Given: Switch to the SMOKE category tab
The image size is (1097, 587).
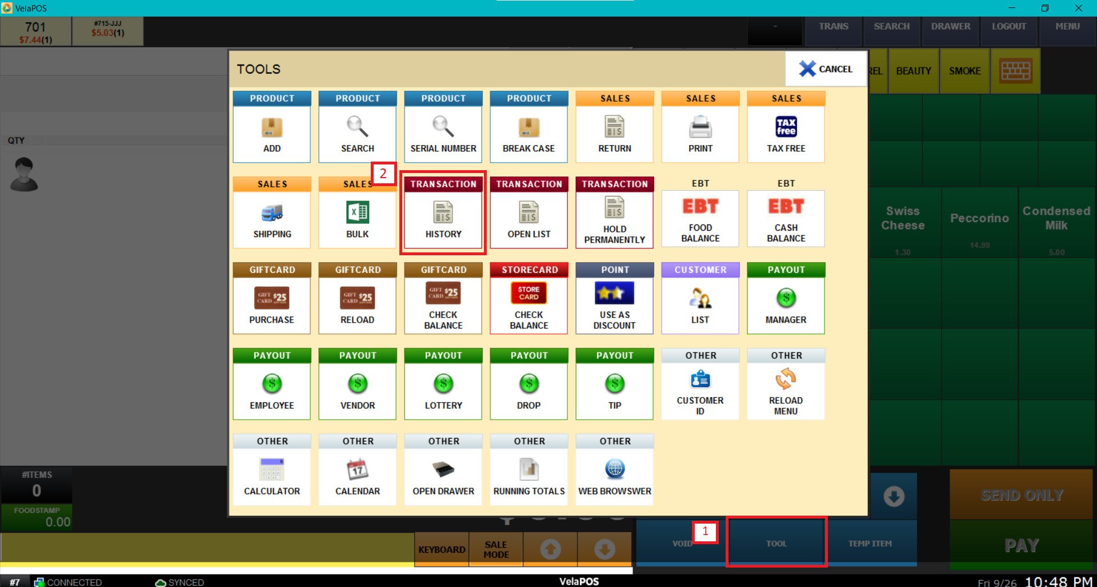Looking at the screenshot, I should click(964, 71).
